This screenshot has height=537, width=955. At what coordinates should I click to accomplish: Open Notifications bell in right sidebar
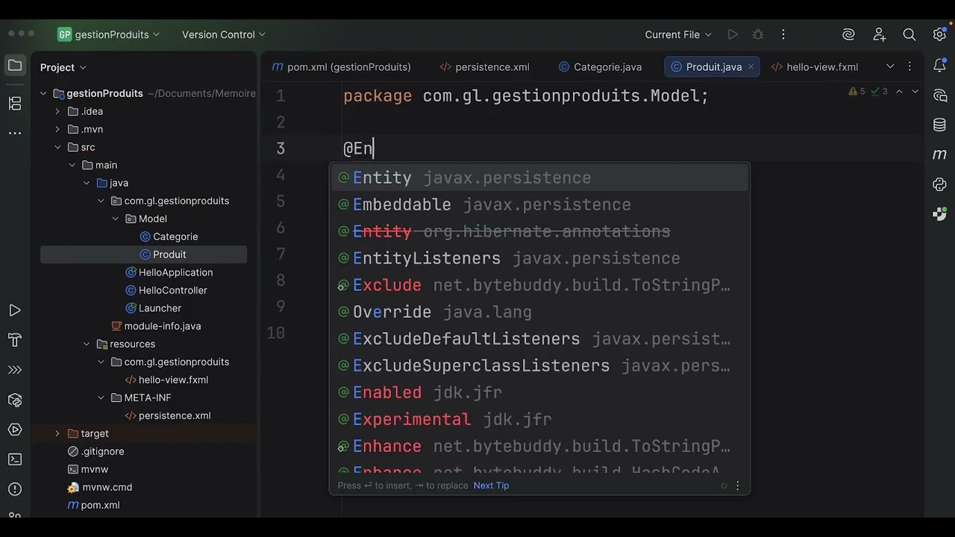tap(940, 66)
